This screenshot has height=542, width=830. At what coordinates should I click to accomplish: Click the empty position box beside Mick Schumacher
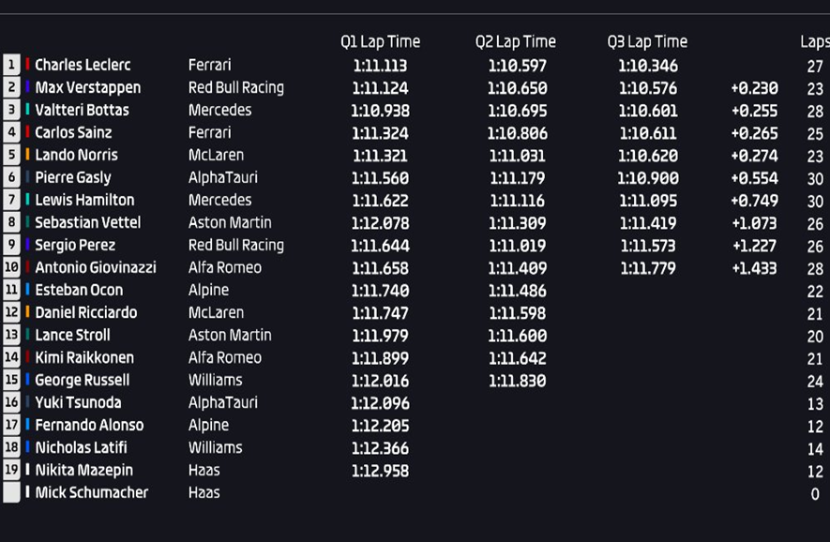11,492
